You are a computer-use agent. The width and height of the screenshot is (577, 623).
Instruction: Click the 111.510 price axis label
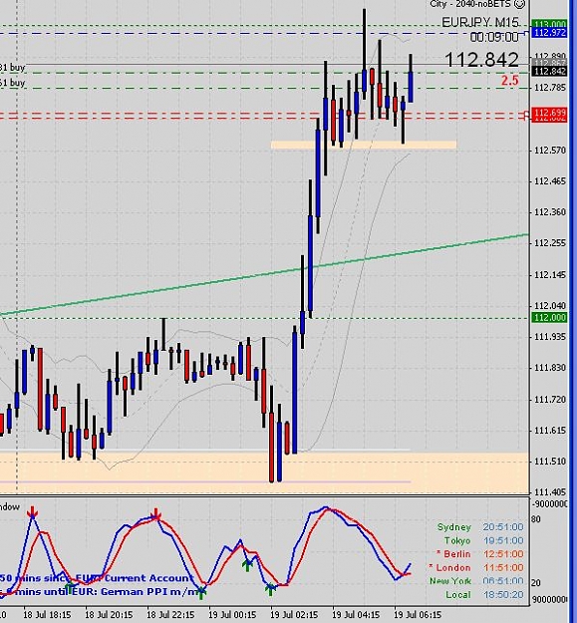pos(550,462)
